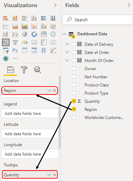Screen dimensions: 133x181
Task: Select the waterfall chart visual
Action: [6, 34]
